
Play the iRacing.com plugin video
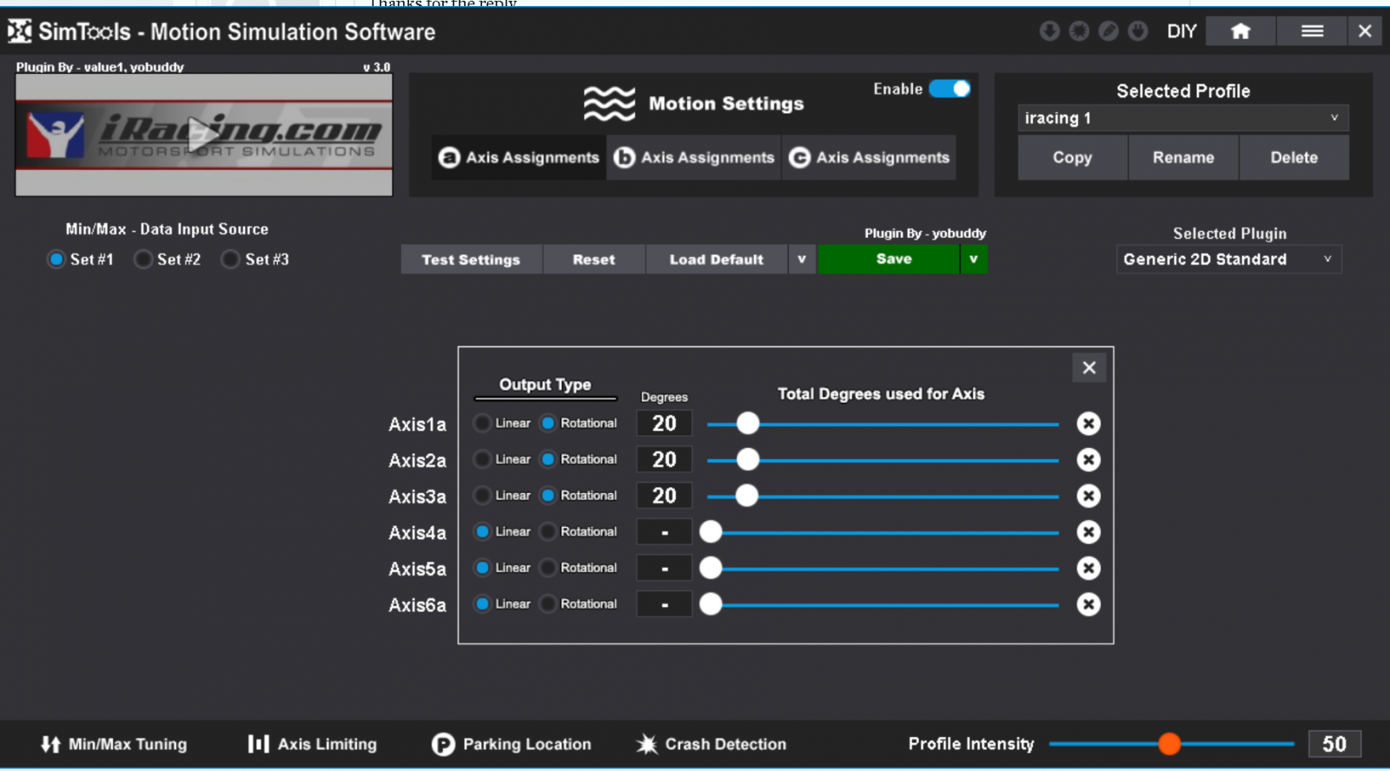click(204, 133)
